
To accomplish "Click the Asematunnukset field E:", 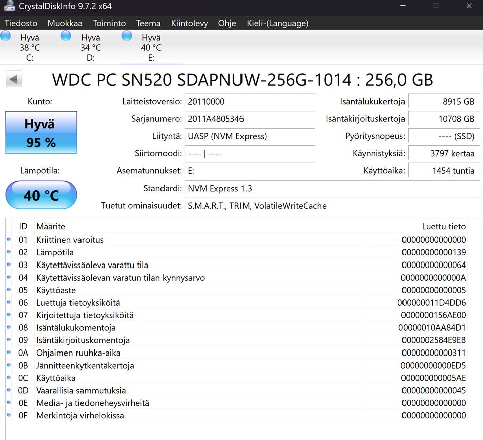I will pyautogui.click(x=250, y=171).
